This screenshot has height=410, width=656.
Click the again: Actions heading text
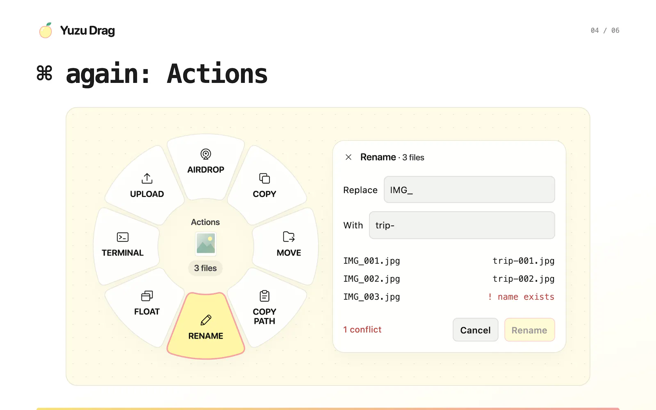click(x=167, y=74)
